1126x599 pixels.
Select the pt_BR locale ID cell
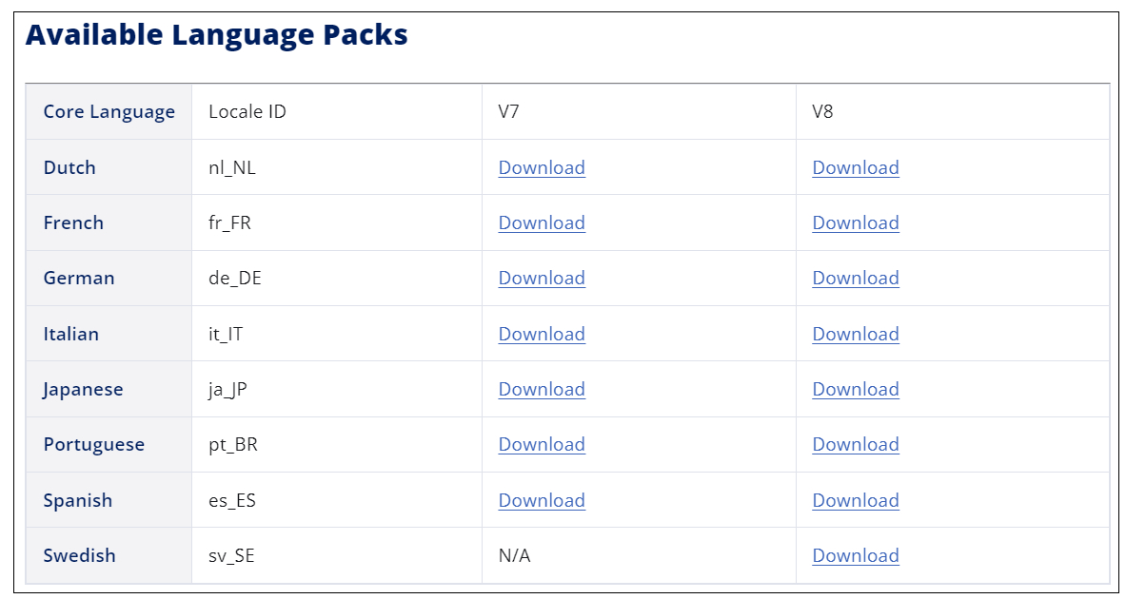[233, 444]
